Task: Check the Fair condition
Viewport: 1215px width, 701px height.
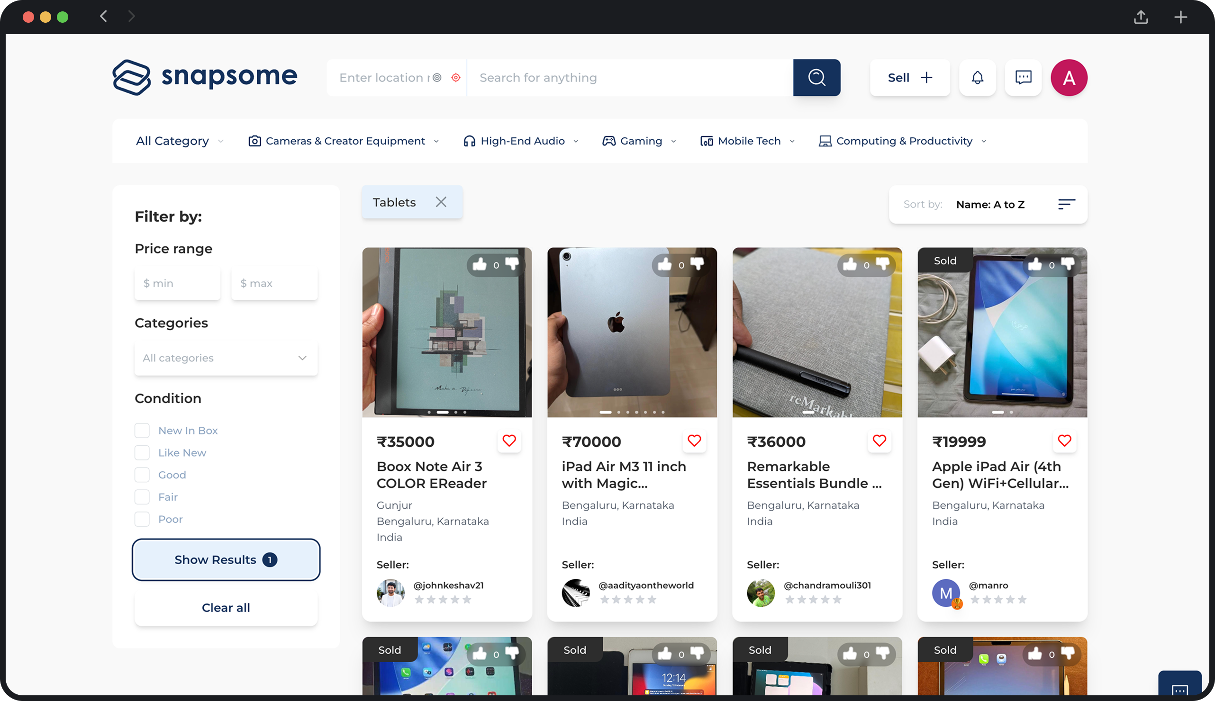Action: [x=142, y=497]
